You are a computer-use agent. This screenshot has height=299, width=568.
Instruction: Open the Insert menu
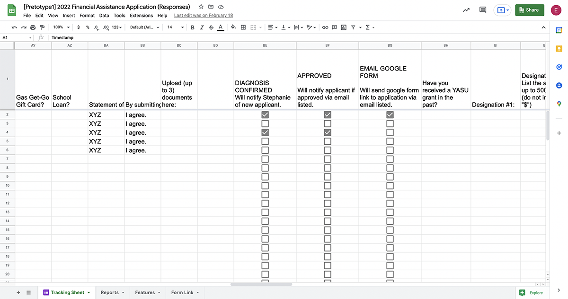point(69,16)
